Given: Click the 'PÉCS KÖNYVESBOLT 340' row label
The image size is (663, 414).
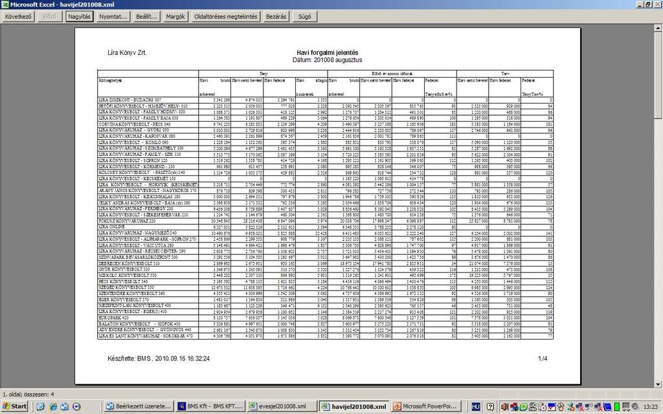Looking at the screenshot, I should tap(123, 281).
